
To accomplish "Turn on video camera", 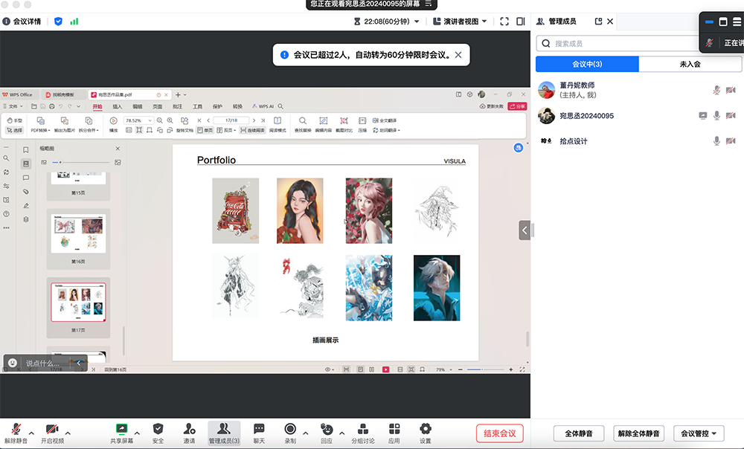I will point(52,429).
